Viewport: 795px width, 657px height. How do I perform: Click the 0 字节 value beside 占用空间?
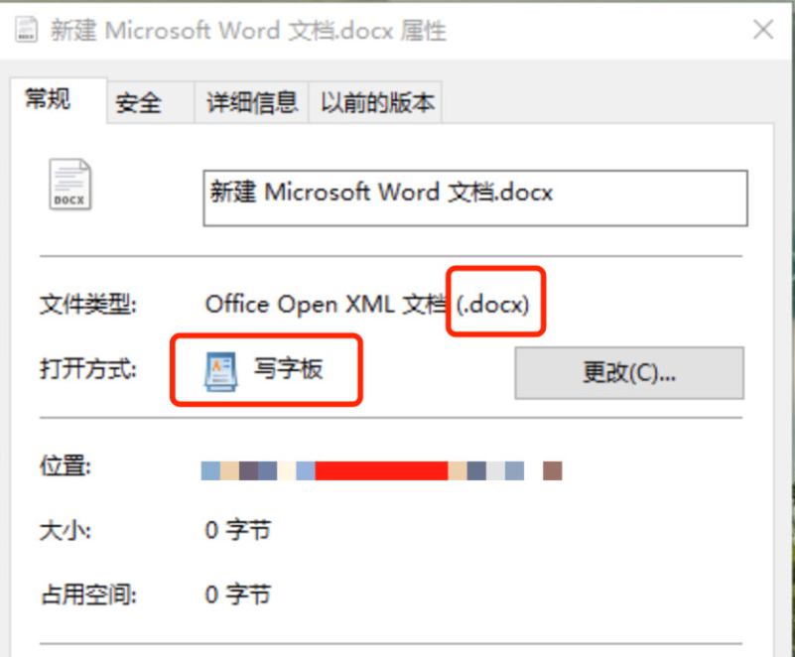pyautogui.click(x=237, y=594)
